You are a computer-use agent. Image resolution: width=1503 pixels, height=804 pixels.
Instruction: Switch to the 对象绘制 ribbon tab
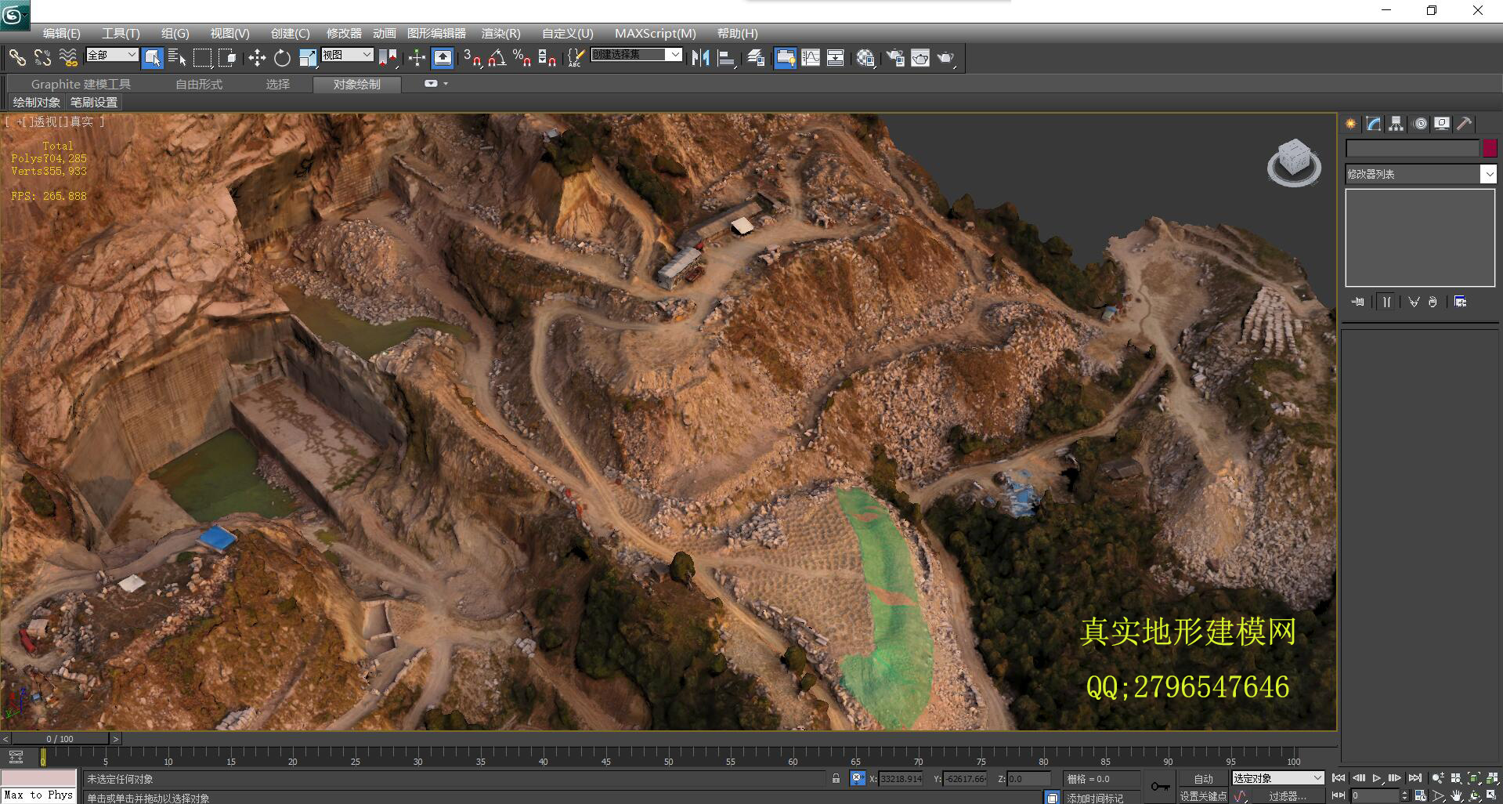click(357, 84)
